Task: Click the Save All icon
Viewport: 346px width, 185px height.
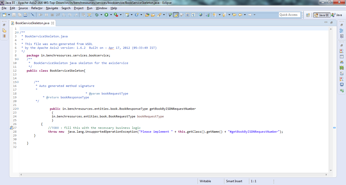Action: click(x=20, y=15)
